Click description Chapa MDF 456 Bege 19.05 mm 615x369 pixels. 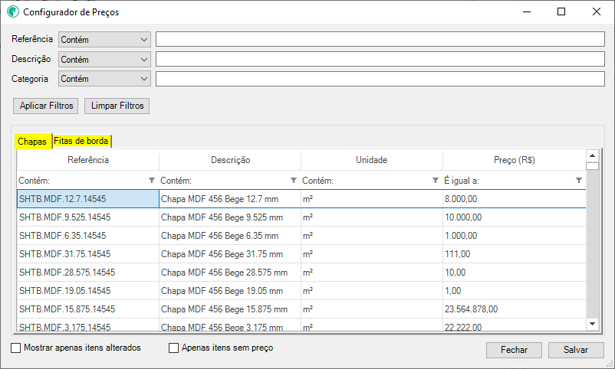230,291
